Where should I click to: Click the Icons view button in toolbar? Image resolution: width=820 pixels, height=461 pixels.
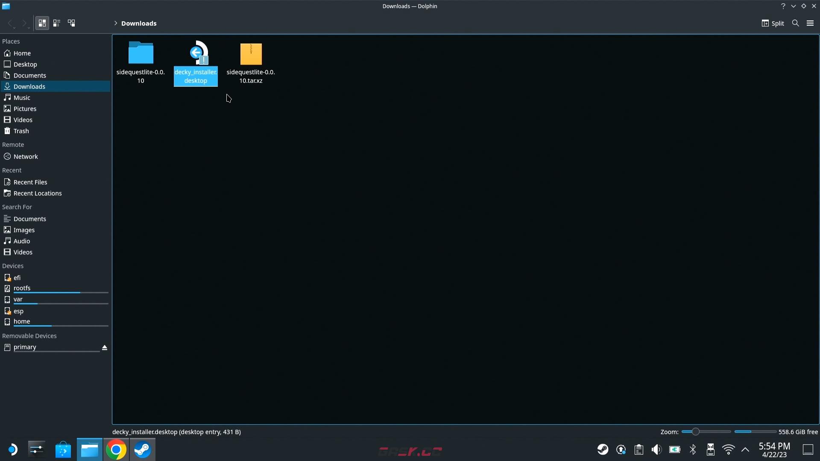coord(42,23)
